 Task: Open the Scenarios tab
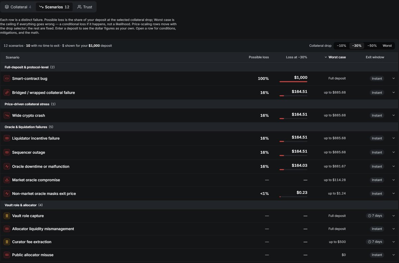point(54,7)
